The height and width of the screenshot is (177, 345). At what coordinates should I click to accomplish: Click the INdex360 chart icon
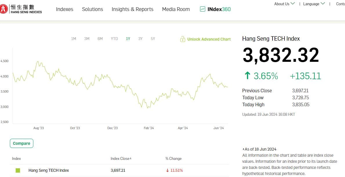point(202,9)
